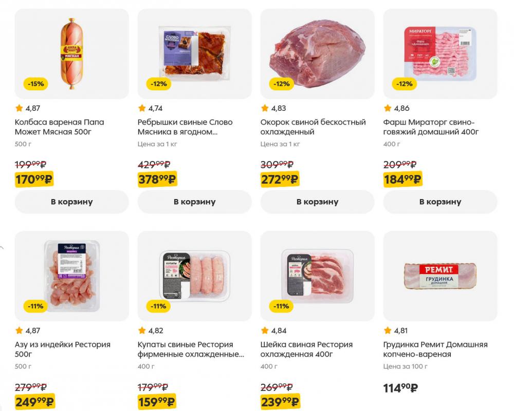Open Азу из индейки Рестория image

[71, 276]
